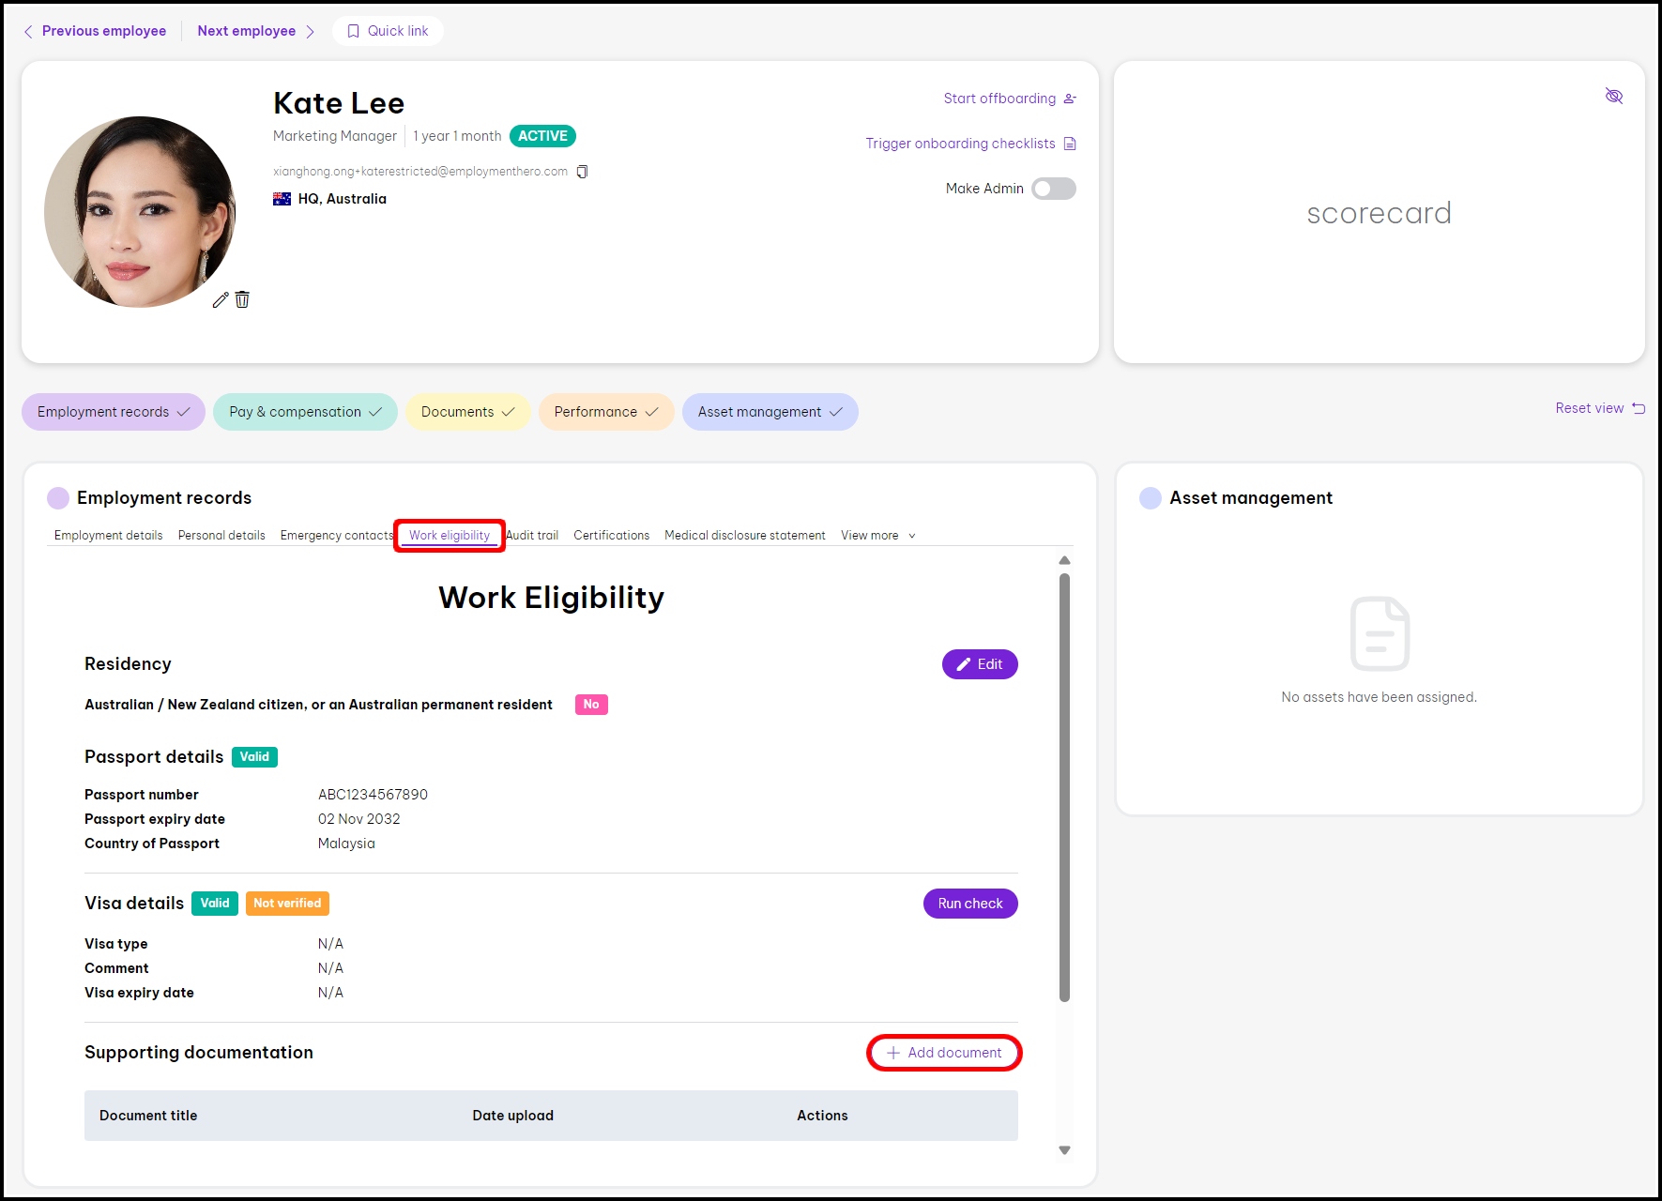Open the Audit trail tab
Image resolution: width=1662 pixels, height=1201 pixels.
pos(532,536)
